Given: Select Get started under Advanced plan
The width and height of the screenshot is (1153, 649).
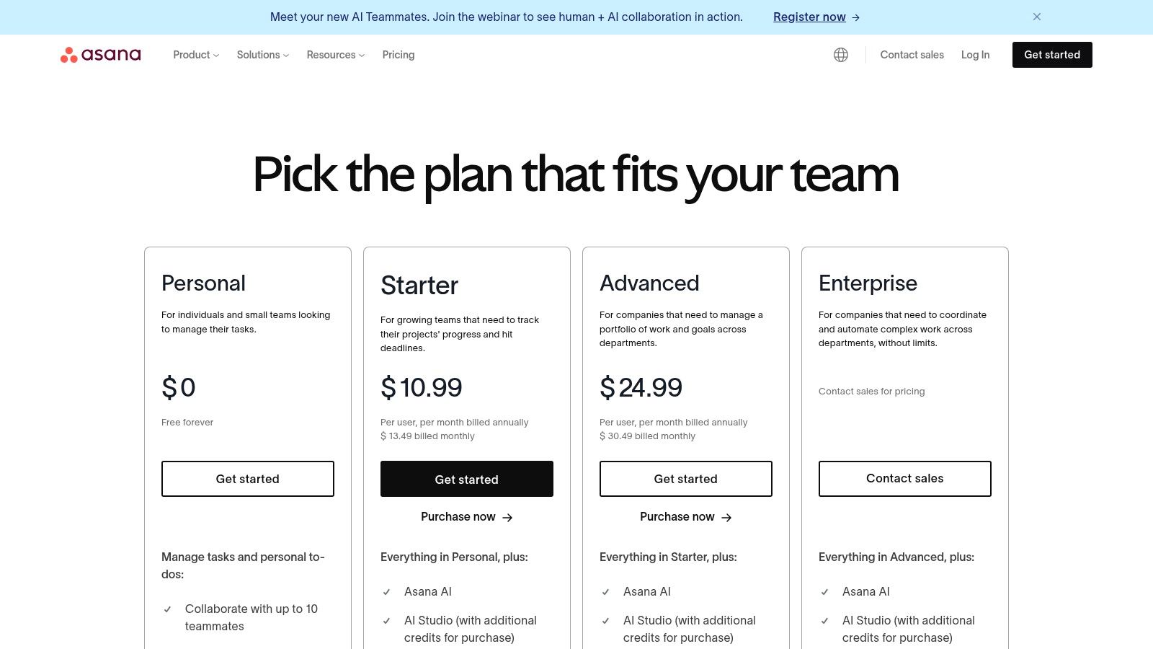Looking at the screenshot, I should coord(686,479).
